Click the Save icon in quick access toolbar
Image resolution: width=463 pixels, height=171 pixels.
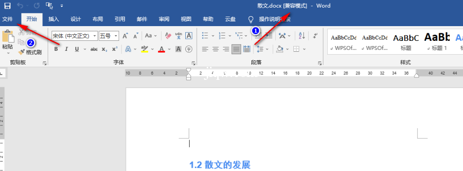[7, 6]
